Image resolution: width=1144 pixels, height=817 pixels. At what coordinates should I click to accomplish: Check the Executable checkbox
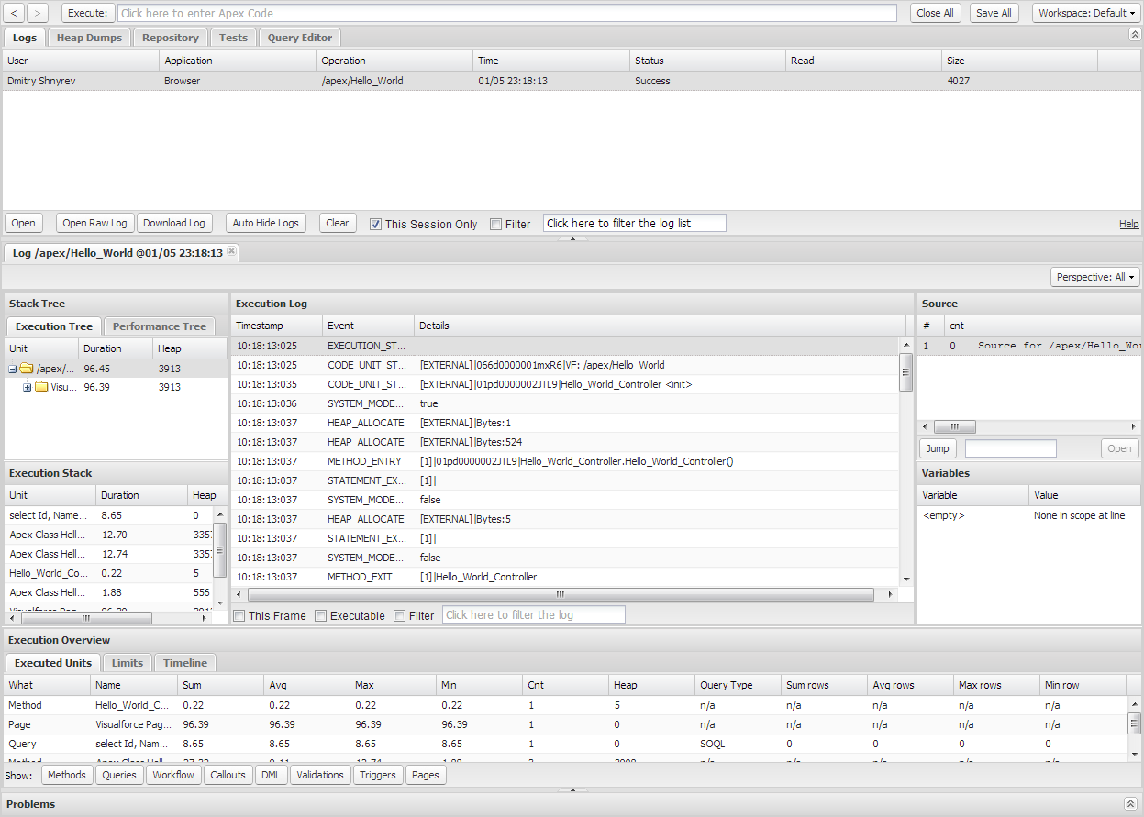coord(320,615)
